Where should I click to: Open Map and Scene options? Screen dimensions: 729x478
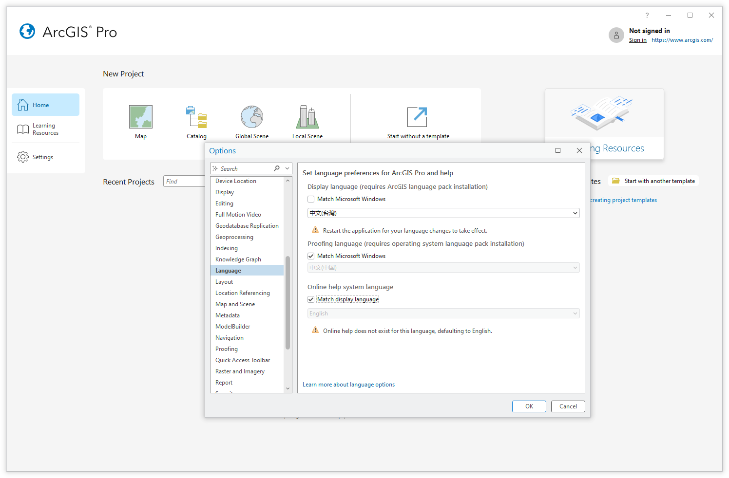click(x=247, y=304)
